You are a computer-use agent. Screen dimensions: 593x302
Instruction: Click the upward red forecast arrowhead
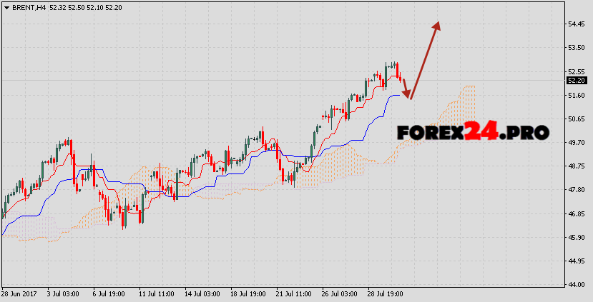pyautogui.click(x=436, y=26)
